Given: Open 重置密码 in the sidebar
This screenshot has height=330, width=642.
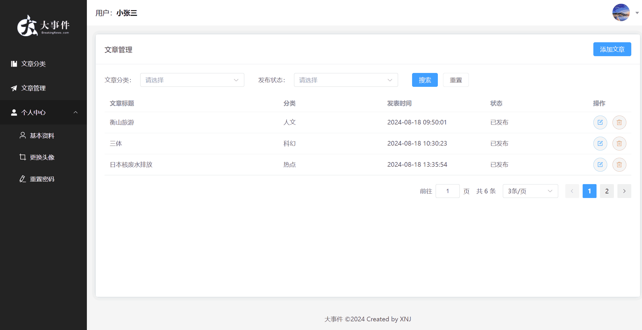Looking at the screenshot, I should click(42, 179).
